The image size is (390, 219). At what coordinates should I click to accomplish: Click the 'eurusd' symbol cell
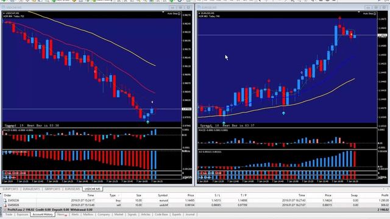(163, 200)
